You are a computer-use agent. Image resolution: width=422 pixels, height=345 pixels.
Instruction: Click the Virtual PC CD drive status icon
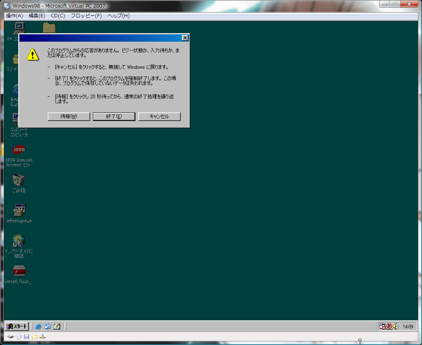coord(19,337)
